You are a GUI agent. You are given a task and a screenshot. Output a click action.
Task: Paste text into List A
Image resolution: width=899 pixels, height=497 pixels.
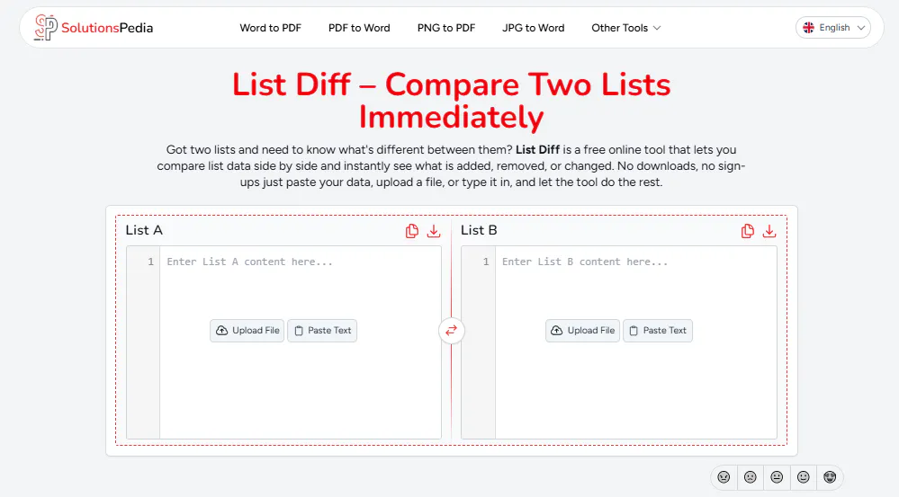(322, 331)
